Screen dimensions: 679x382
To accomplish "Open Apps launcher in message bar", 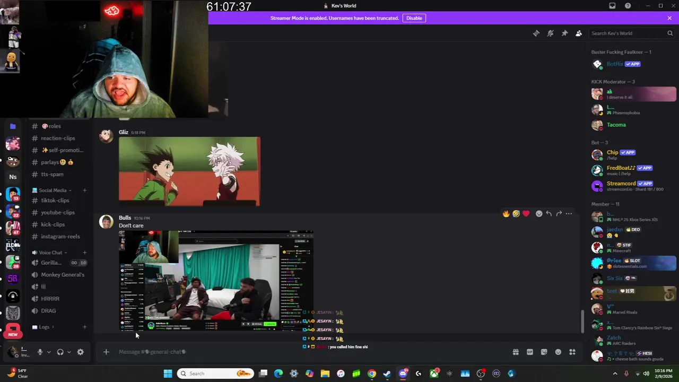I will [x=572, y=352].
